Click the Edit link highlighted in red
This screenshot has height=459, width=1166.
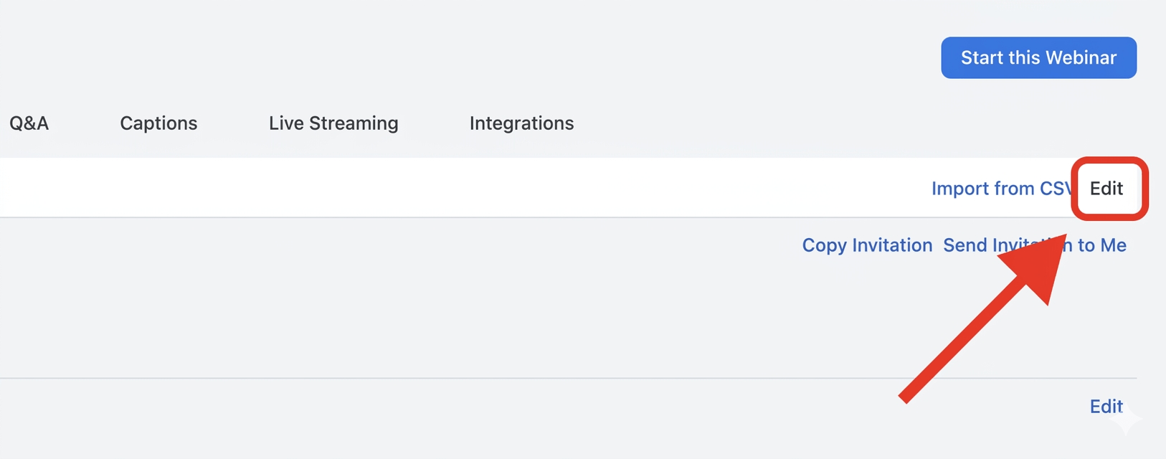click(1106, 189)
